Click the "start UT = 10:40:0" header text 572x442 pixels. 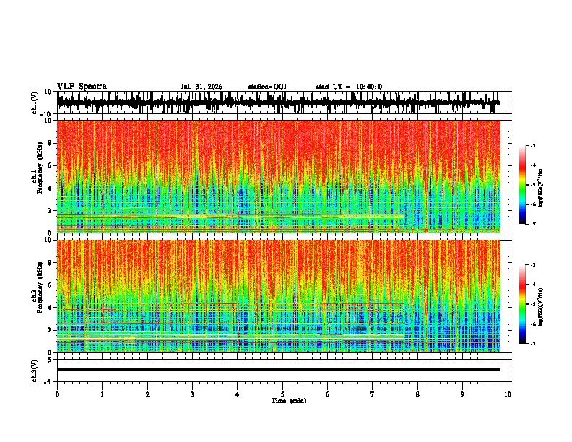click(x=349, y=87)
